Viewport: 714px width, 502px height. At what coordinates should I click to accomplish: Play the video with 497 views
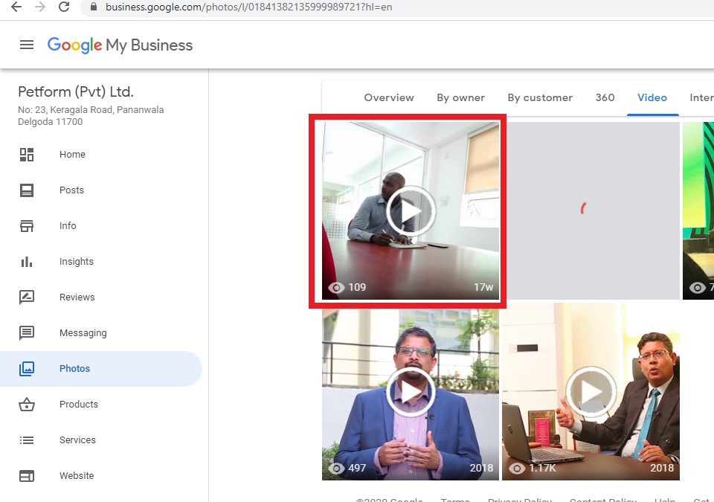411,391
